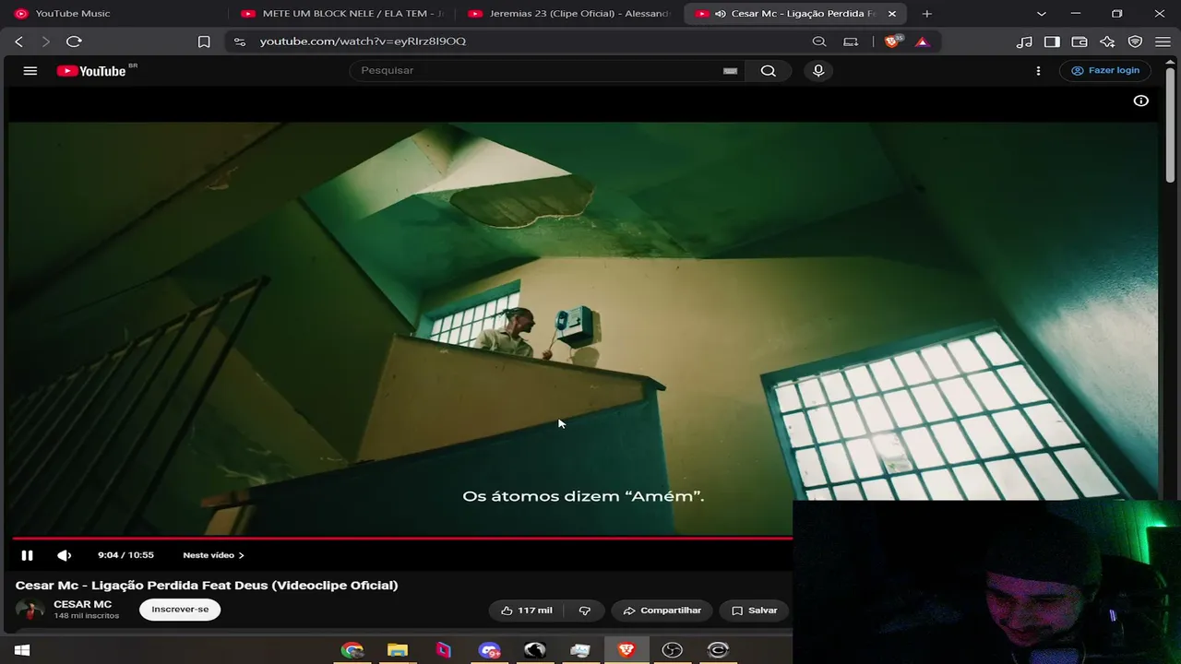
Task: Click the picture-in-picture icon in address bar
Action: 851,41
